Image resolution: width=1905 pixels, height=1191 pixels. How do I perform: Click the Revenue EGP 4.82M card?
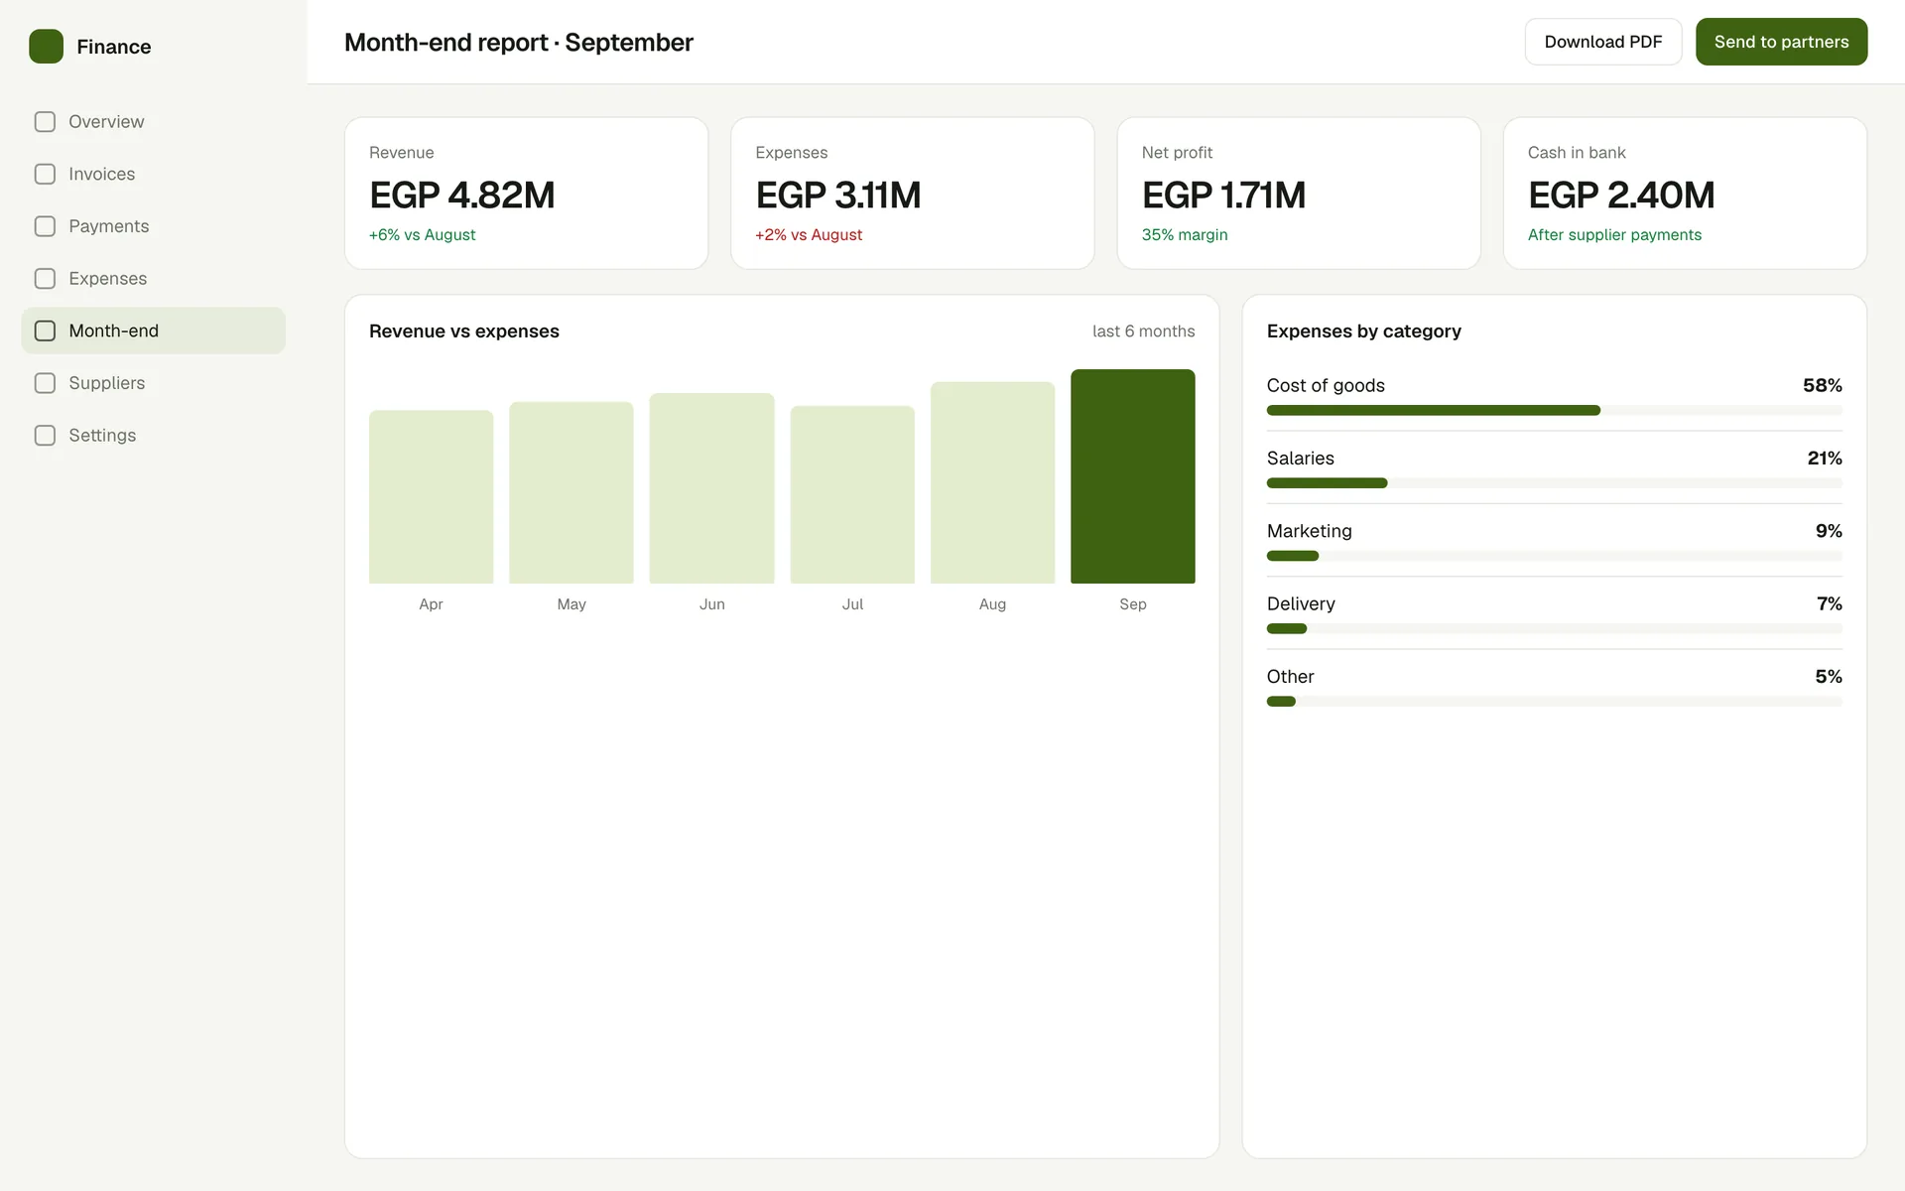coord(526,194)
